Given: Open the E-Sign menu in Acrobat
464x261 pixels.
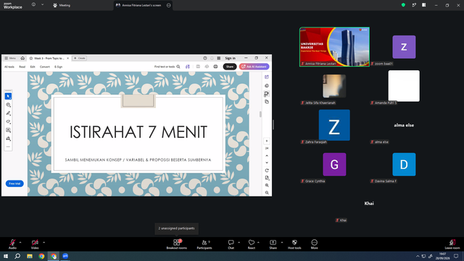Looking at the screenshot, I should click(x=58, y=67).
